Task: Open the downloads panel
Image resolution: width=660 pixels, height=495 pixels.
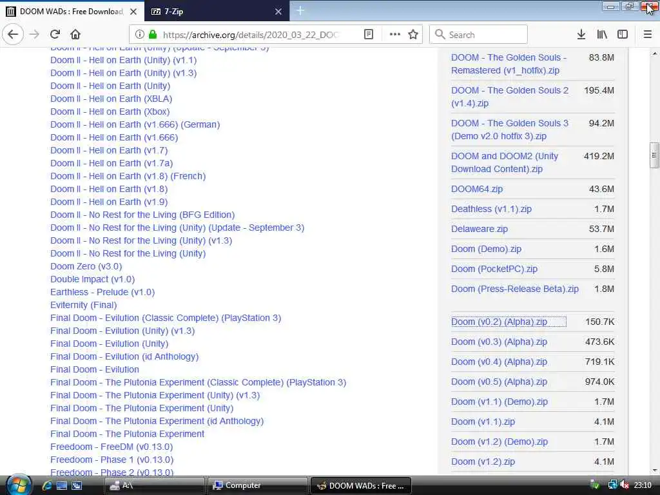Action: pos(581,35)
